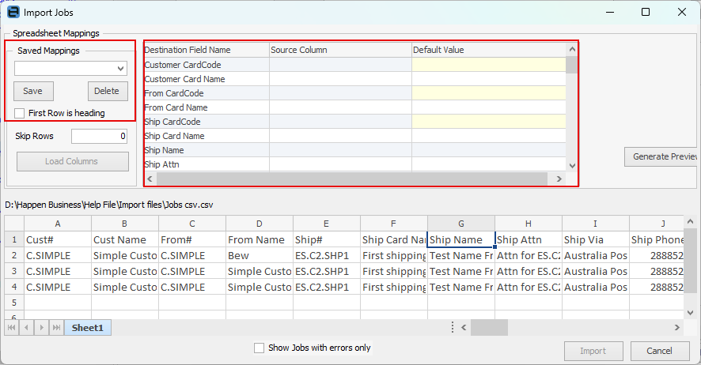Viewport: 701px width, 365px height.
Task: Click Source Column header
Action: pyautogui.click(x=340, y=50)
